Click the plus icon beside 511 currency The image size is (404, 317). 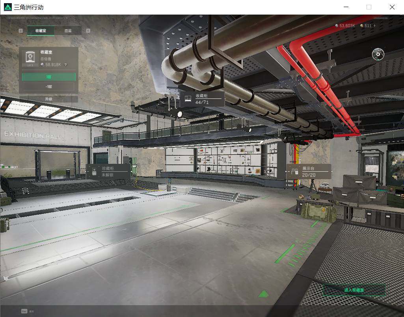click(374, 26)
